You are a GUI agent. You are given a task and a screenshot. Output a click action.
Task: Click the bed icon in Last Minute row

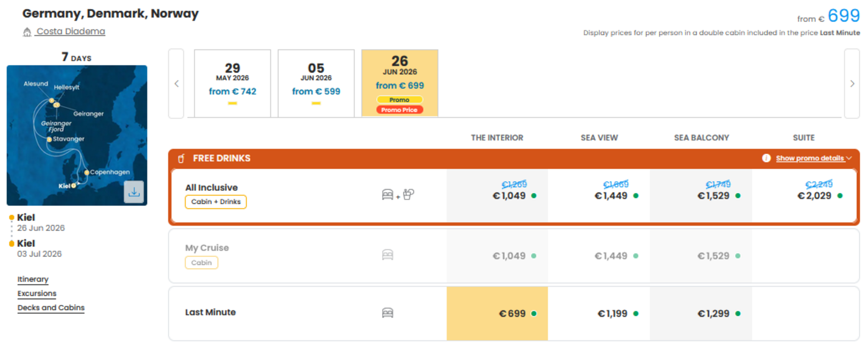(x=388, y=313)
